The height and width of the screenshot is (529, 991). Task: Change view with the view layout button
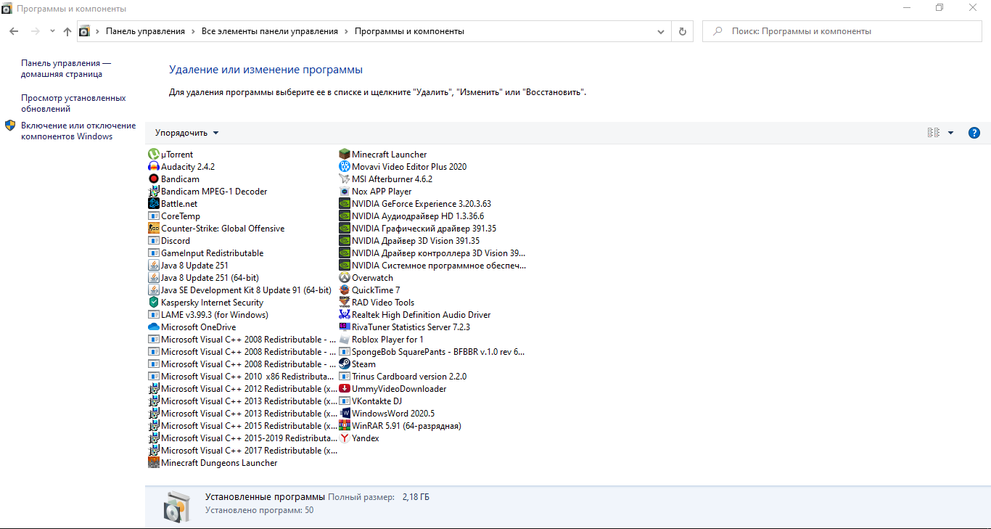934,133
